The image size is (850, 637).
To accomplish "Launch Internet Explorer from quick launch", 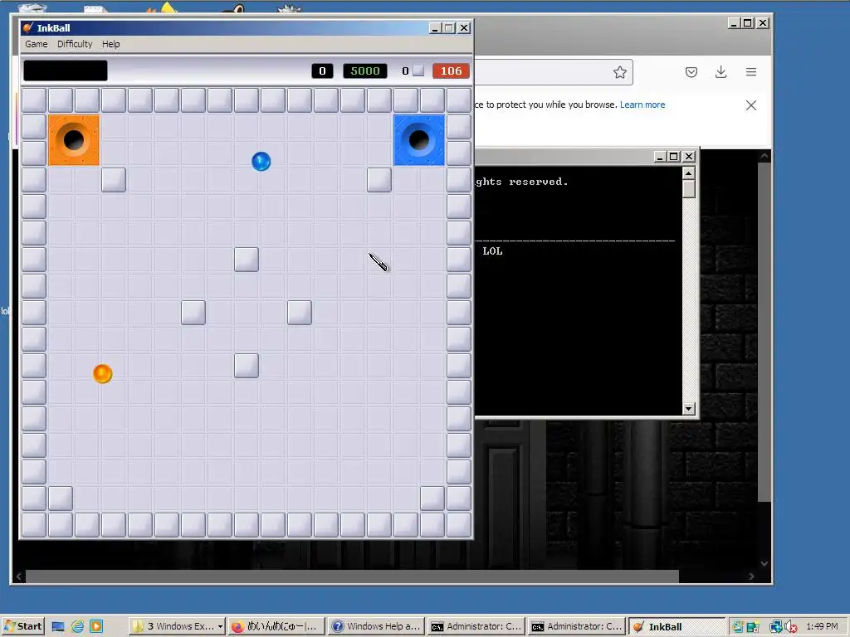I will (x=77, y=627).
